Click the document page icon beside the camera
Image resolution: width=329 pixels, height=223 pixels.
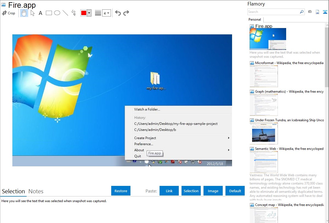click(x=317, y=12)
